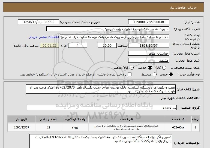Click the service name cell فعالیت‌های نصب تاسیسات

coord(127,127)
